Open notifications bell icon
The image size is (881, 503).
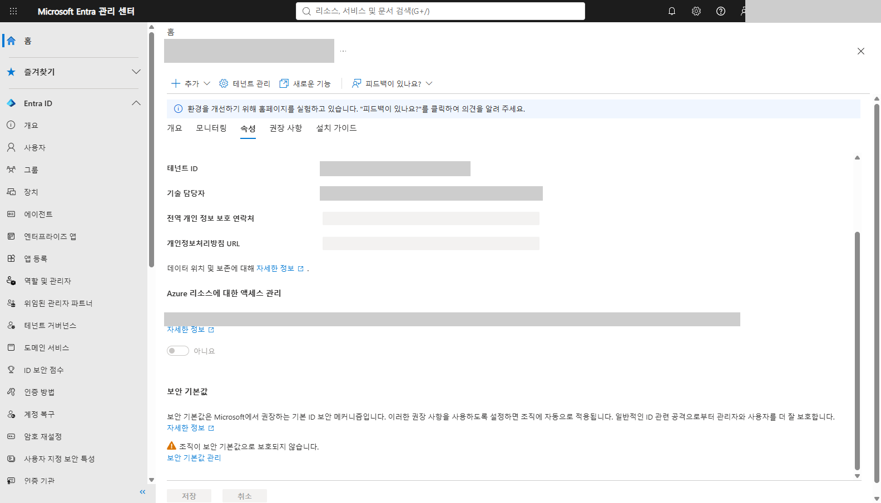[x=672, y=11]
